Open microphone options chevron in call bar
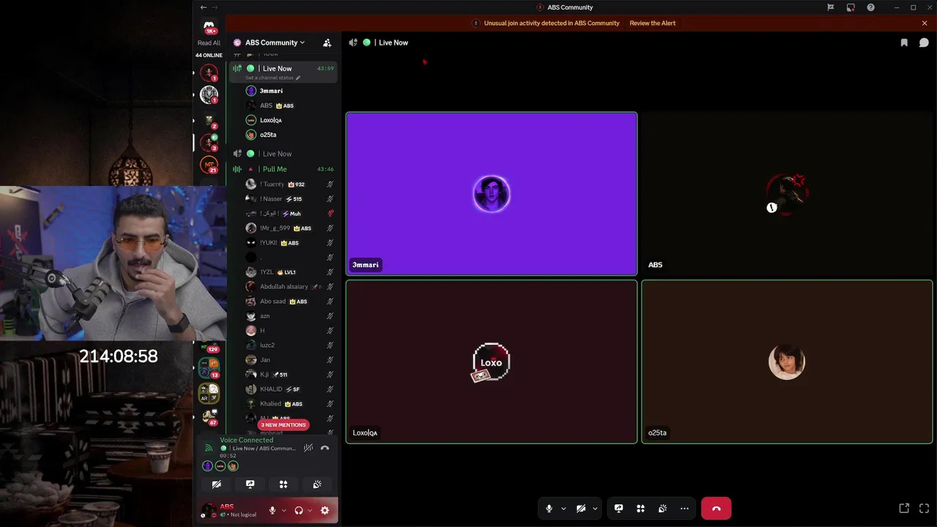Viewport: 937px width, 527px height. coord(563,509)
